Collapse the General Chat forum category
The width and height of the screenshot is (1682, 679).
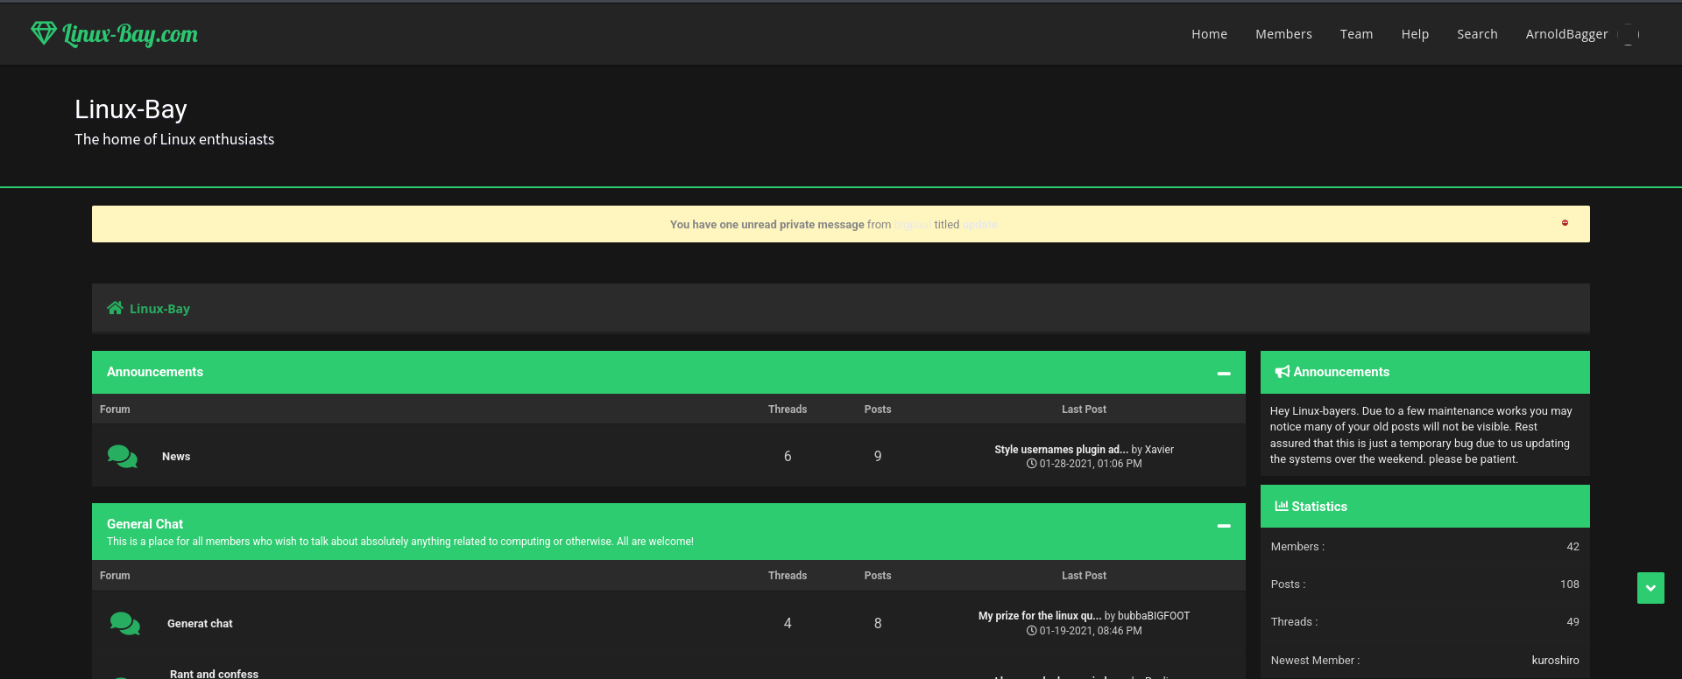coord(1224,526)
